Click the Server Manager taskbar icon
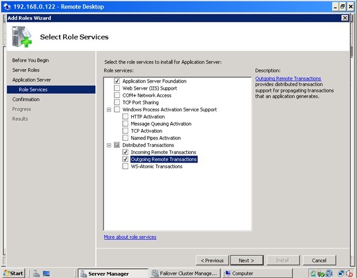357x278 pixels. [84, 274]
